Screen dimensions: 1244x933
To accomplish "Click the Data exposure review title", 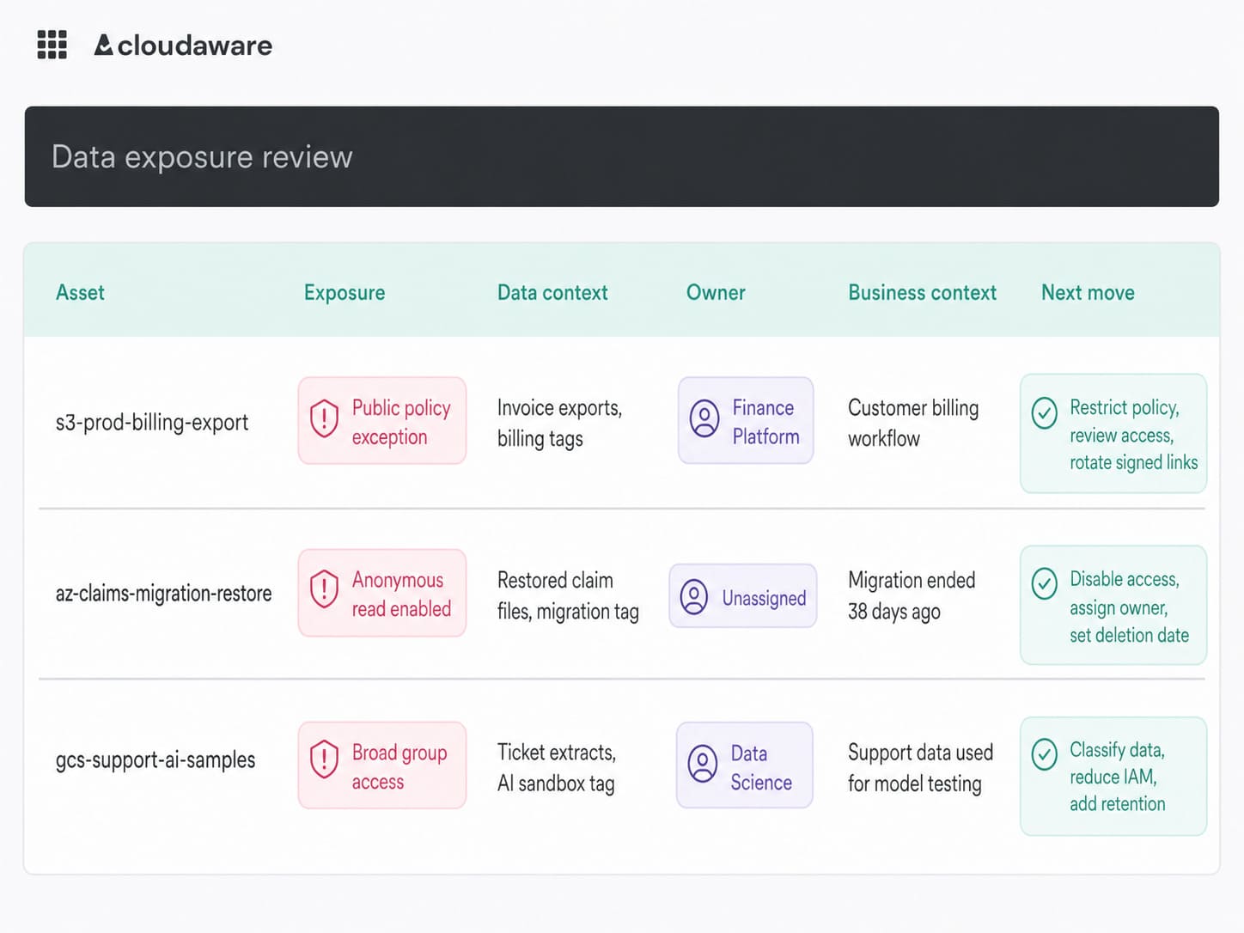I will pyautogui.click(x=202, y=157).
